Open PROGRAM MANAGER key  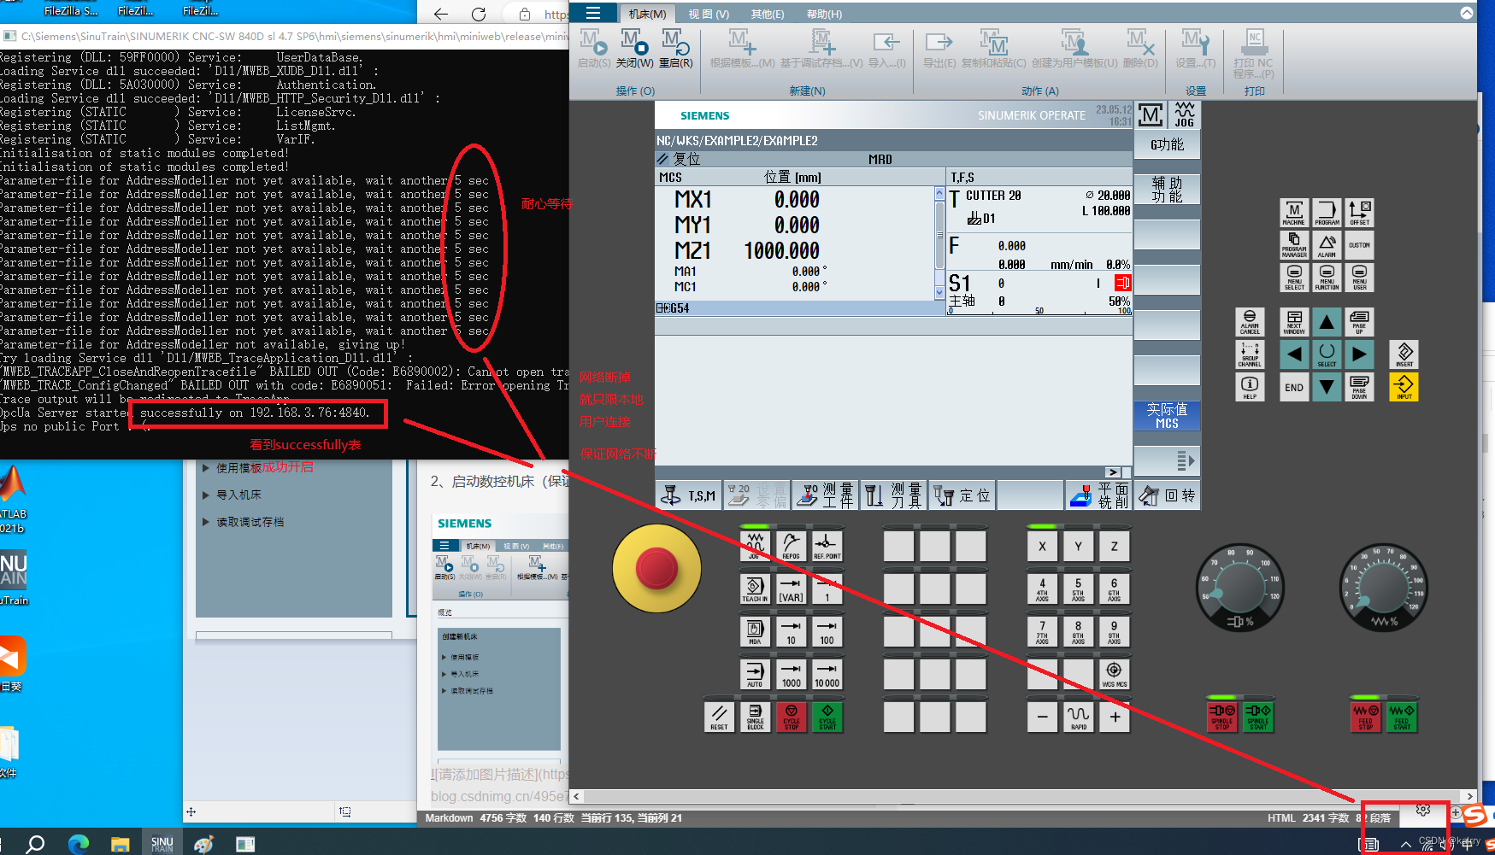pyautogui.click(x=1293, y=245)
